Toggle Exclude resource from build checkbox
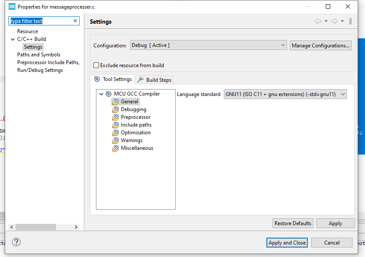 click(x=96, y=65)
